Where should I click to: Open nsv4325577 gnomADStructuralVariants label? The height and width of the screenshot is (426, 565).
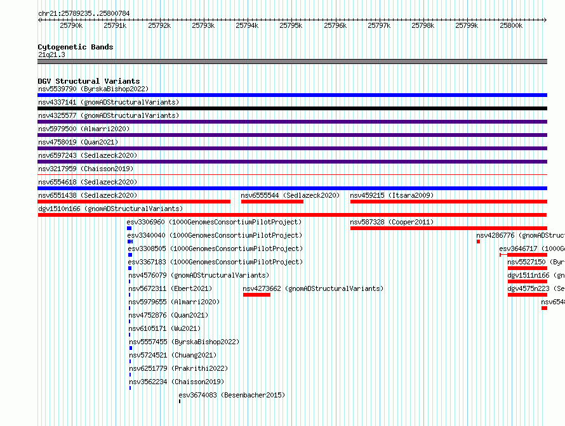pyautogui.click(x=109, y=115)
